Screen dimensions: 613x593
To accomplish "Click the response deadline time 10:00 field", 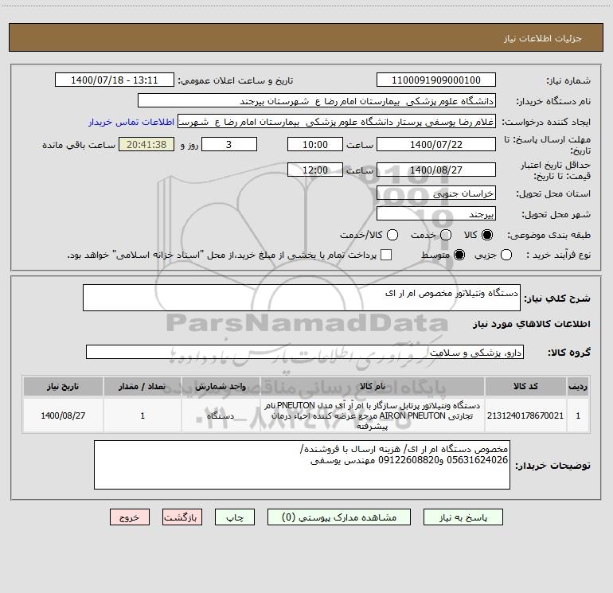I will coord(315,145).
